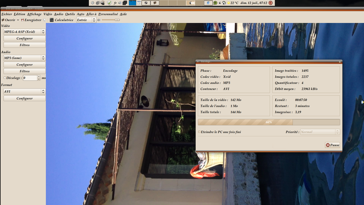This screenshot has height=205, width=364.
Task: Click the green shield icon in top panel
Action: pos(109,3)
